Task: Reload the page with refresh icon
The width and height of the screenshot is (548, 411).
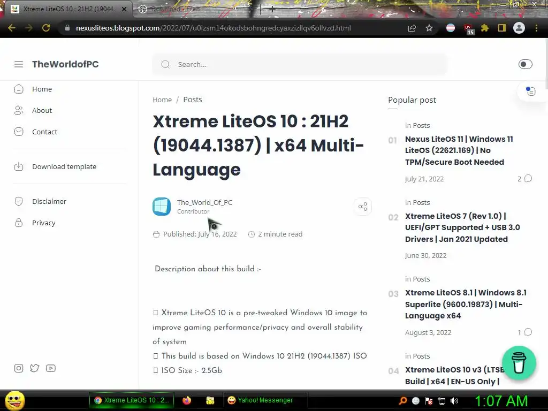Action: click(x=46, y=28)
